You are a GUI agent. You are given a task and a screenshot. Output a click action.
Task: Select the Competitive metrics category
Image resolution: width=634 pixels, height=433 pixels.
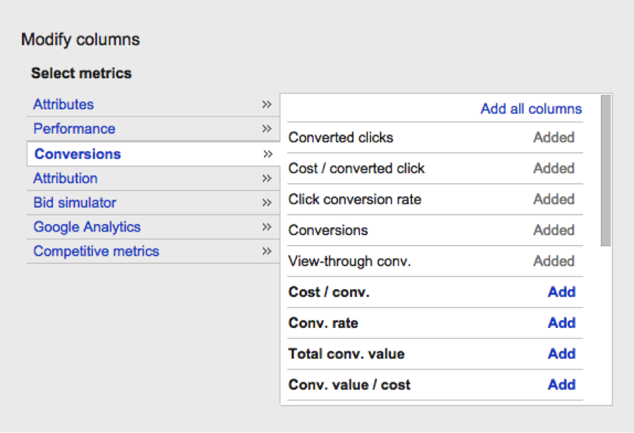click(96, 251)
